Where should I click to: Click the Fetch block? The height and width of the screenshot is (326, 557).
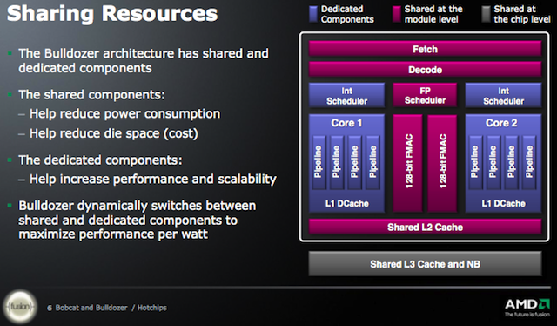[425, 49]
